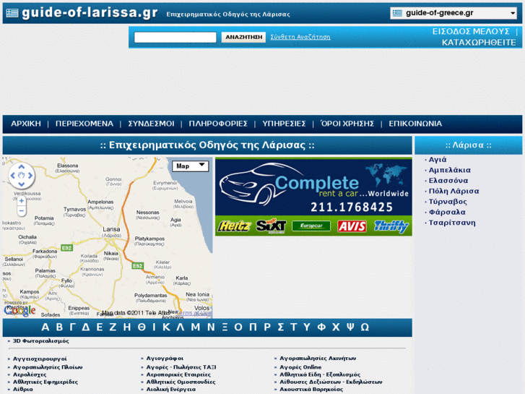Click the guide-of-larissa.gr site title
Screen dimensions: 525x394
(90, 13)
